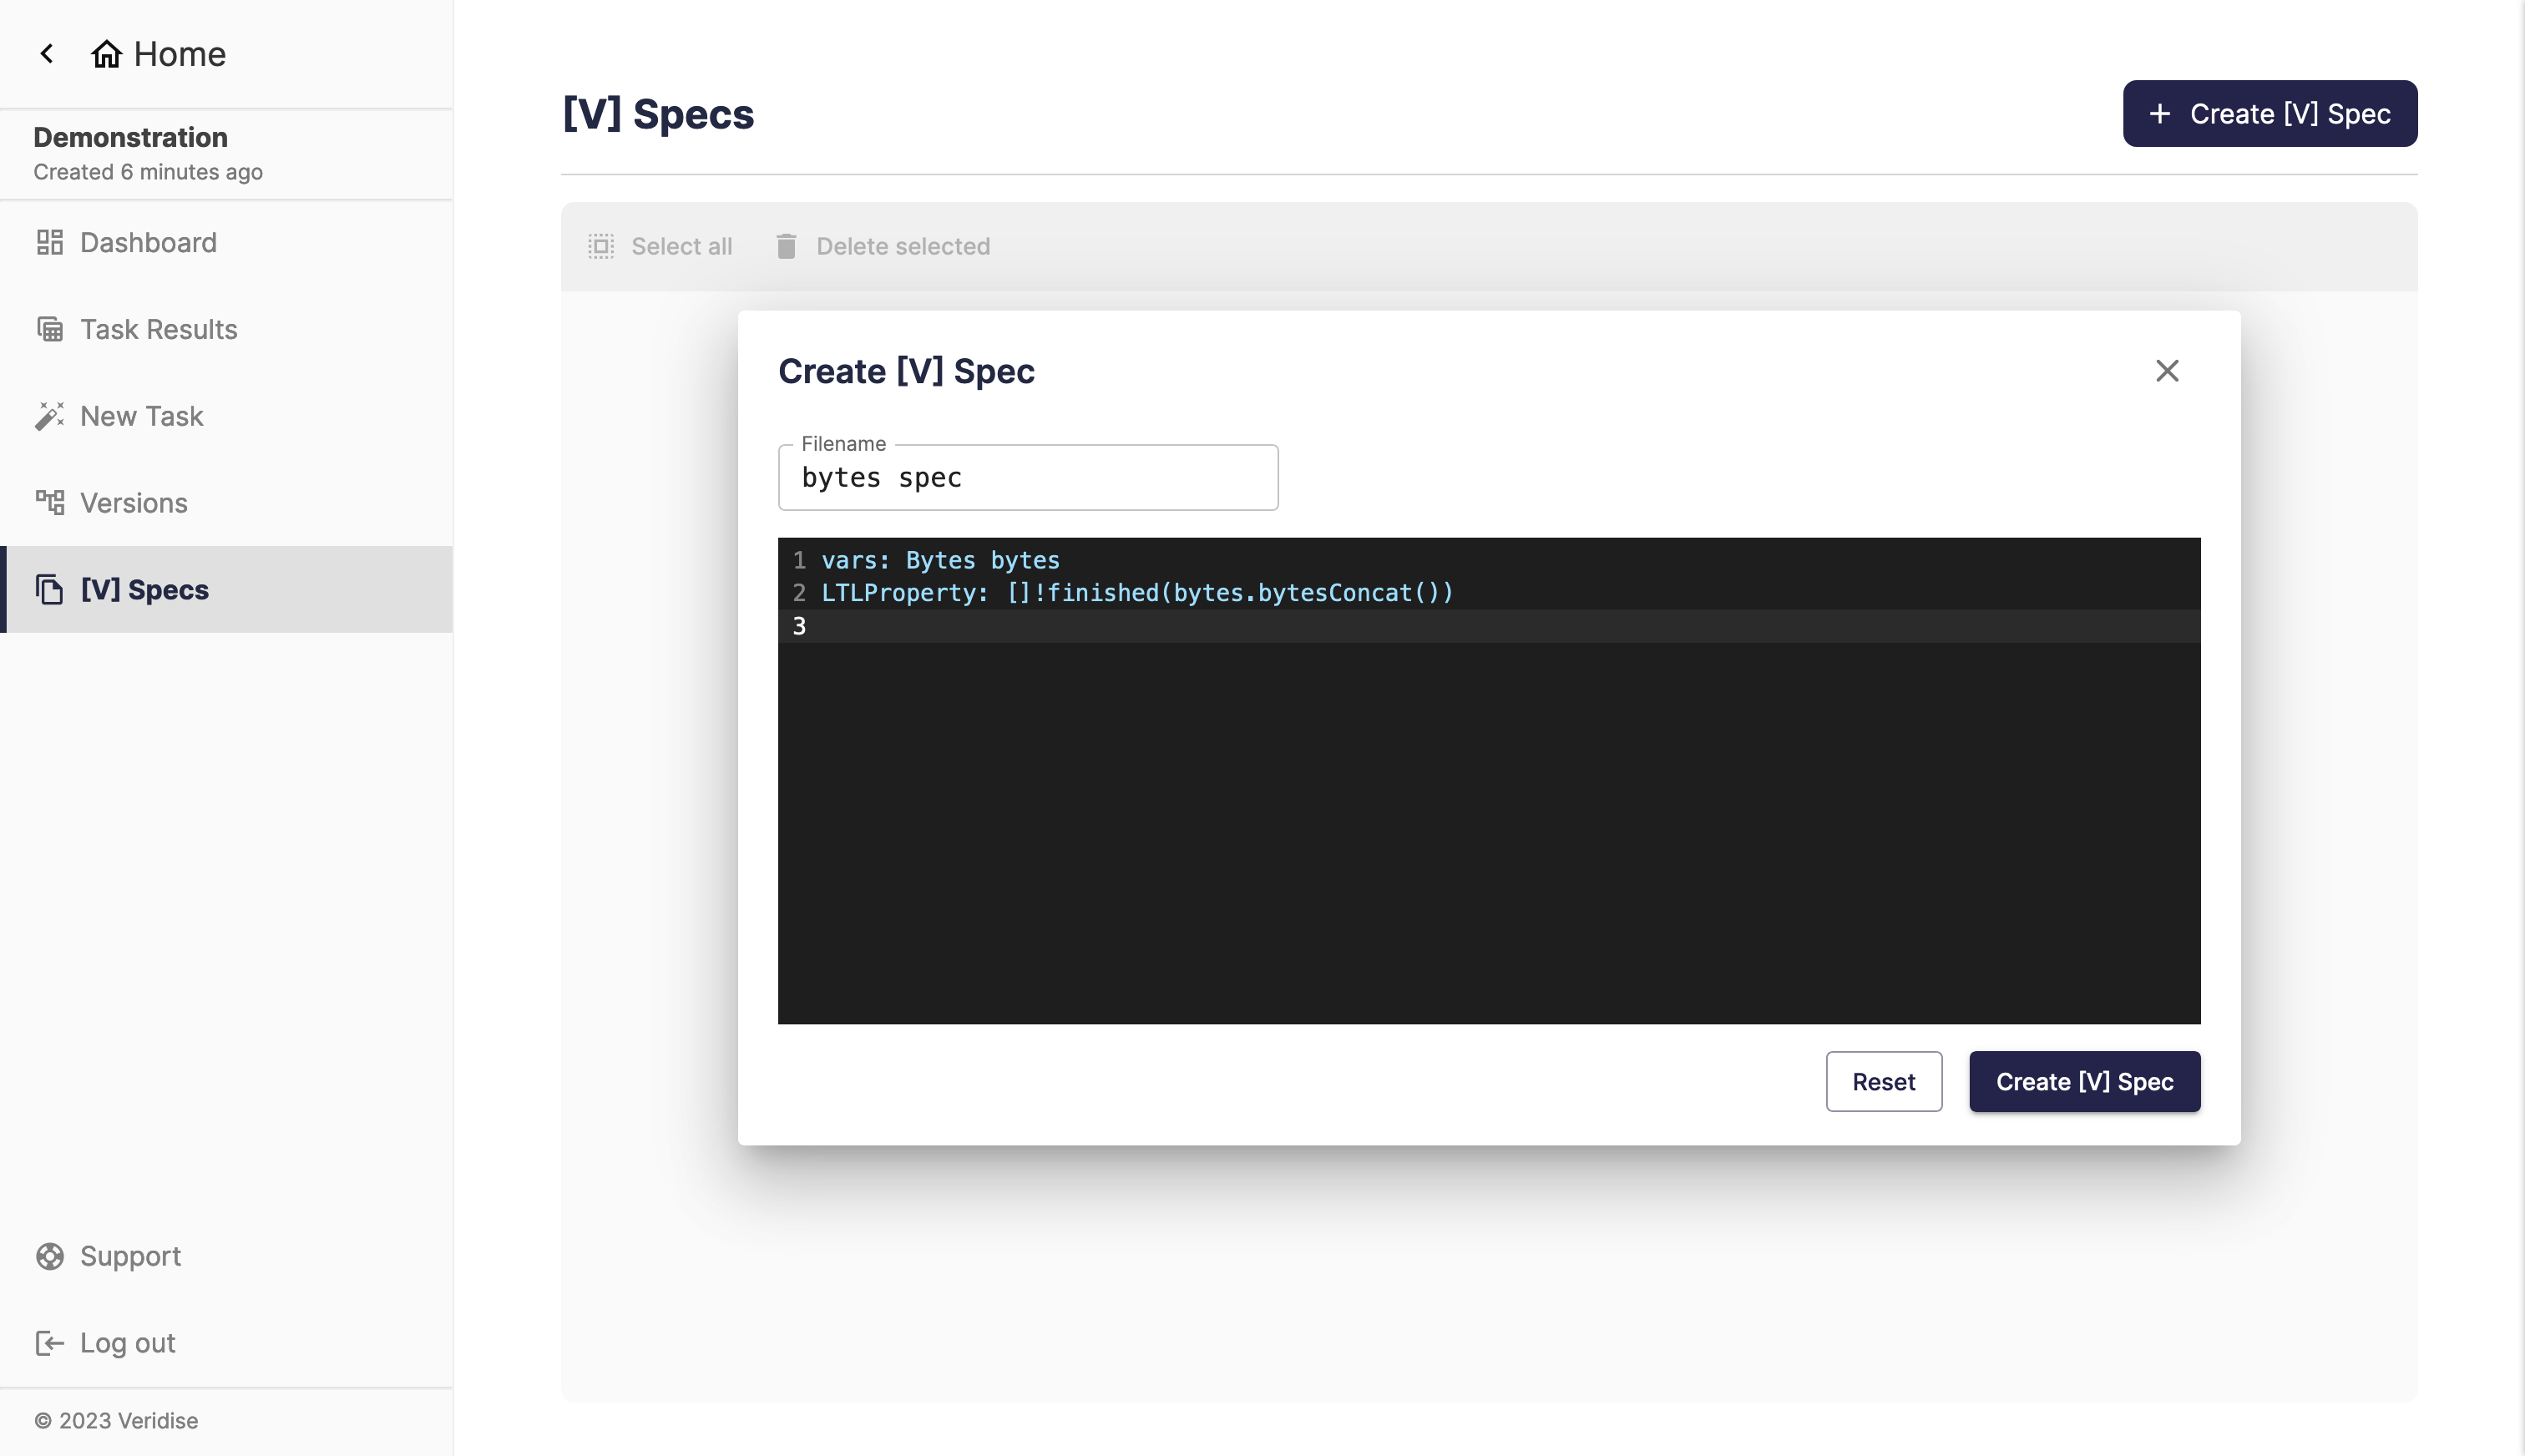Click the plus icon on Create [V] Spec

(x=2160, y=114)
